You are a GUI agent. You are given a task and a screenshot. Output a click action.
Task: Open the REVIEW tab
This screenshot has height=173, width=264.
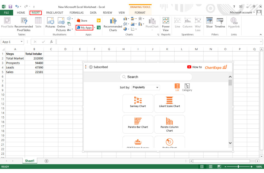[x=107, y=13]
